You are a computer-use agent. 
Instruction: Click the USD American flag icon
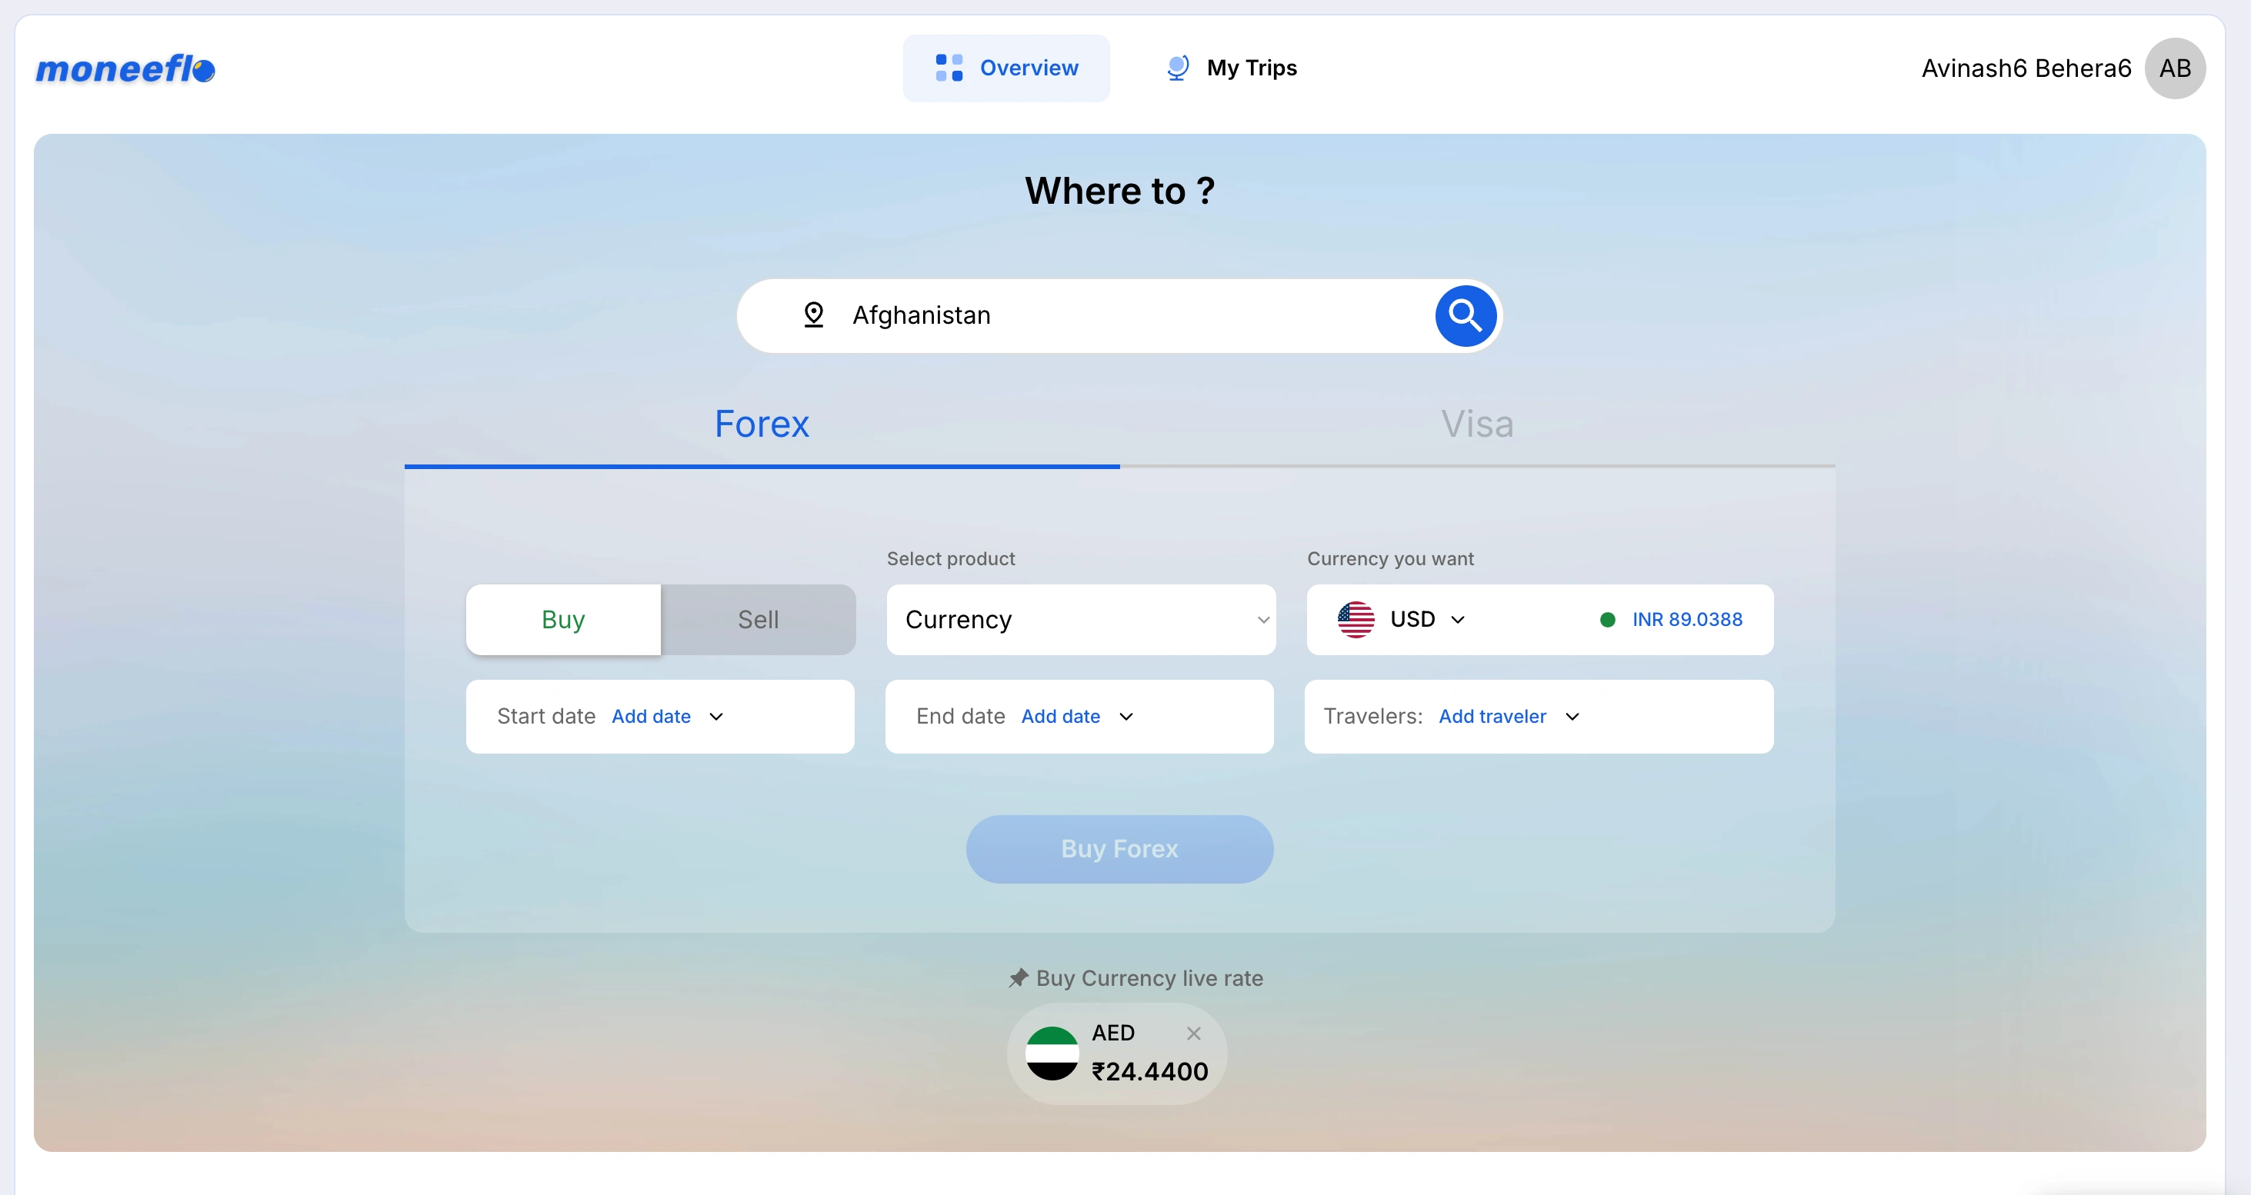point(1356,619)
